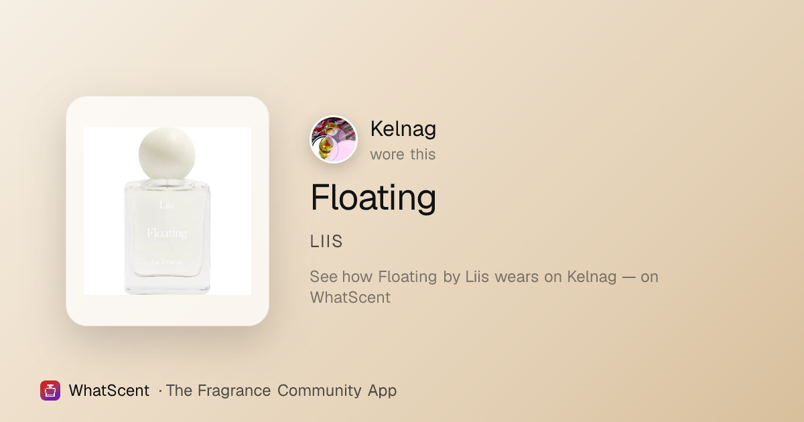
Task: Click Kelnag mentioned in the description
Action: point(592,277)
